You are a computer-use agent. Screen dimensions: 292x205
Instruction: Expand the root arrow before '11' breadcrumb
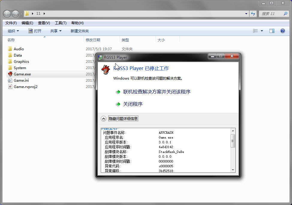point(33,13)
